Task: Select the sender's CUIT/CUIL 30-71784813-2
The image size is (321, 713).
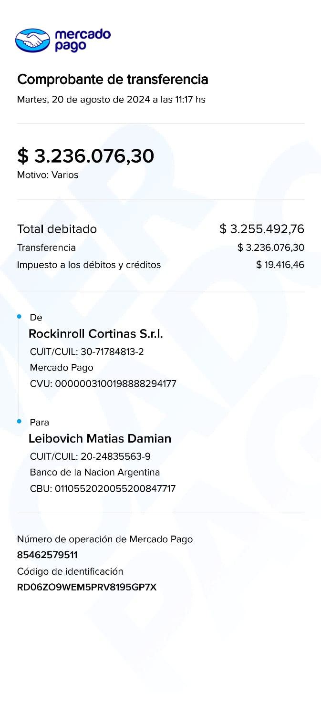Action: coord(112,352)
